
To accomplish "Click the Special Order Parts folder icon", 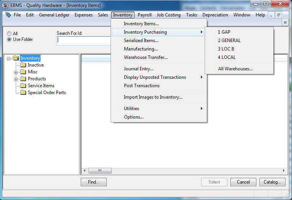I will click(x=23, y=93).
